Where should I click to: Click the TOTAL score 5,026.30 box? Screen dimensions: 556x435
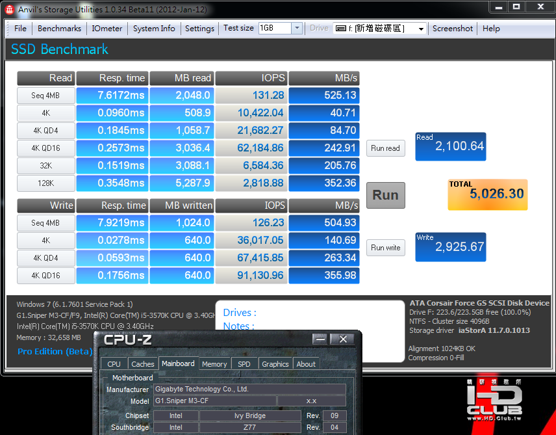[488, 194]
